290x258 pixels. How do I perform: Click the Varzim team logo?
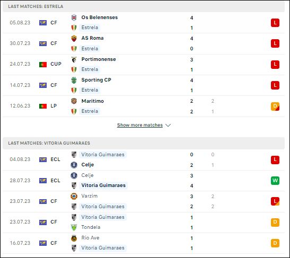(74, 196)
